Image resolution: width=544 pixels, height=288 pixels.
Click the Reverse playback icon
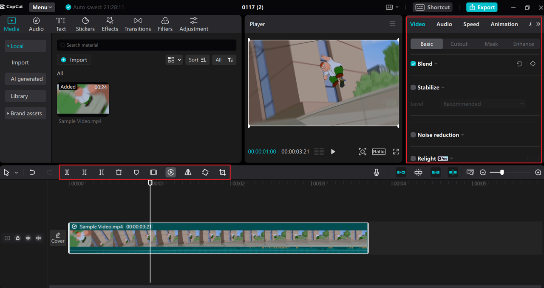(x=170, y=172)
